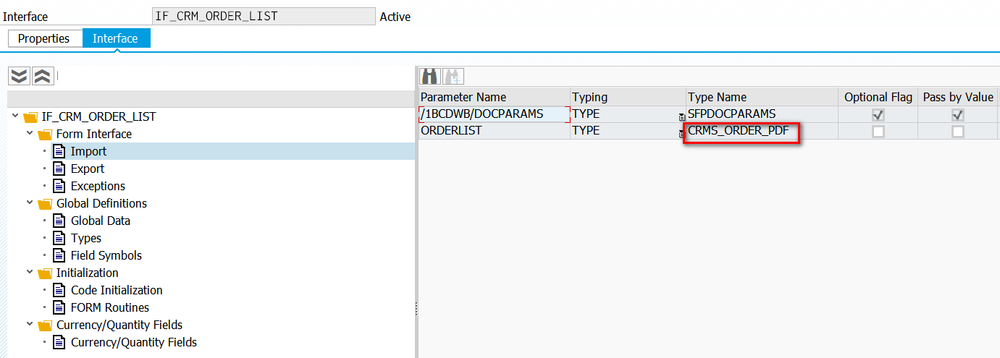Select the Field Symbols tree entry
Viewport: 1000px width, 358px height.
(106, 255)
